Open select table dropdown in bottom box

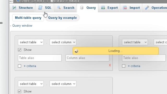point(31,84)
